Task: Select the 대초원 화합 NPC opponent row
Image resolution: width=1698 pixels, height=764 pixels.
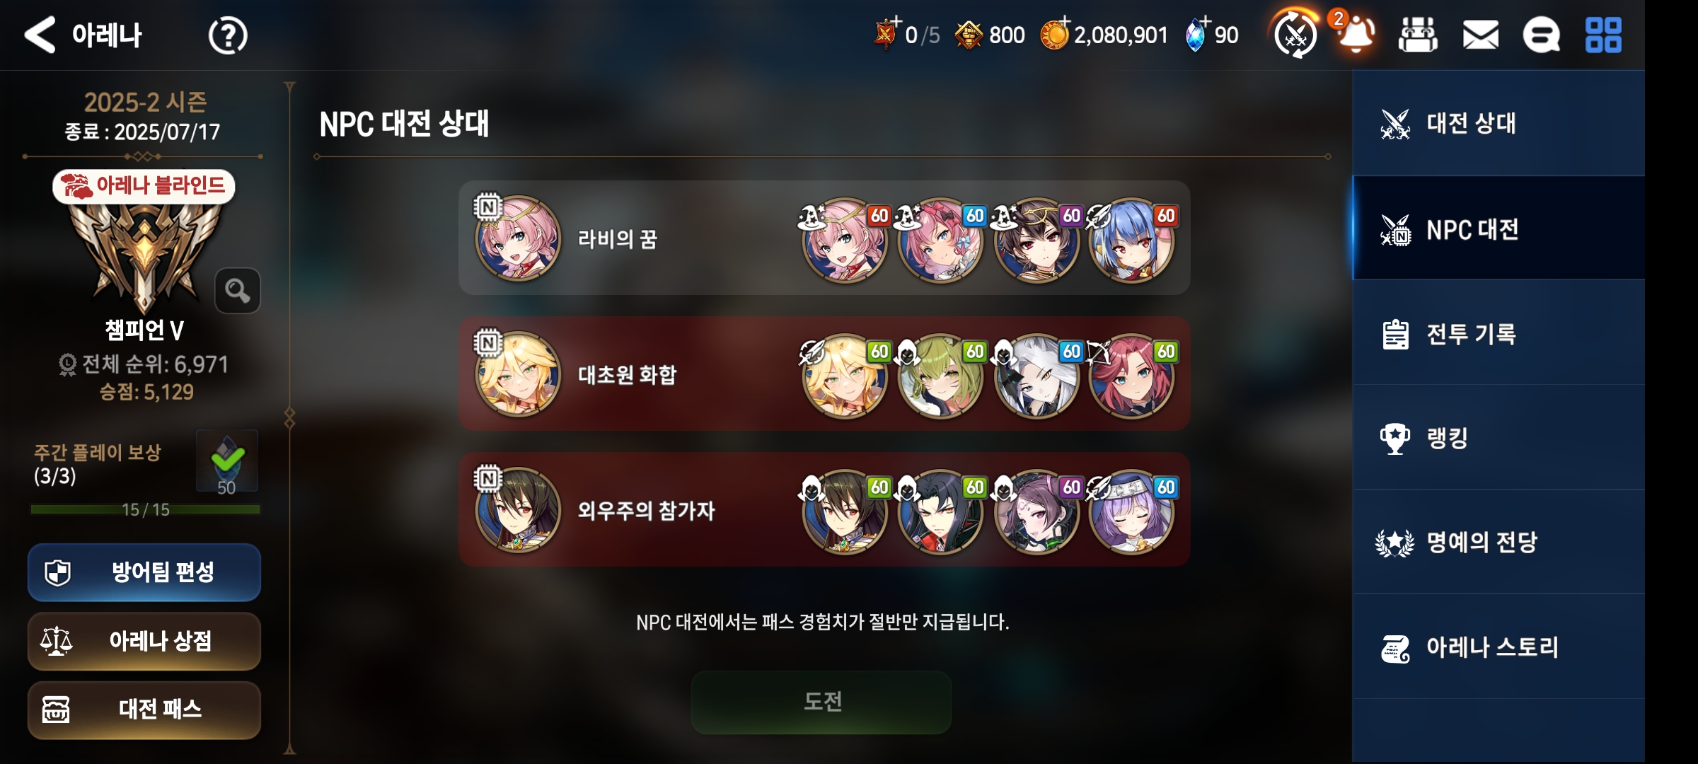Action: [x=824, y=374]
